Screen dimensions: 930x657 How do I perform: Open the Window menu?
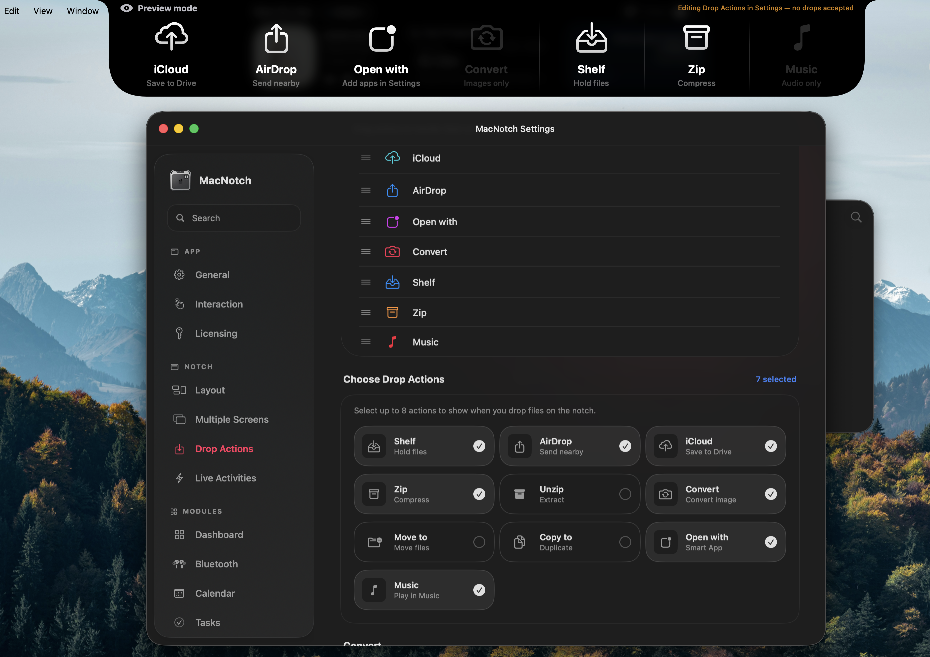[x=83, y=11]
